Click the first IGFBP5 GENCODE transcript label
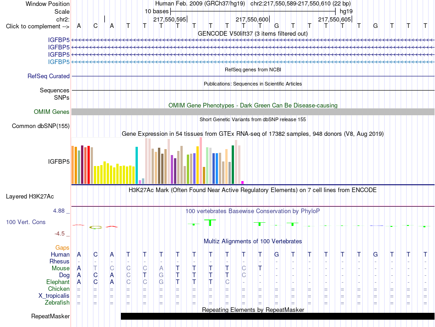 tap(59, 40)
